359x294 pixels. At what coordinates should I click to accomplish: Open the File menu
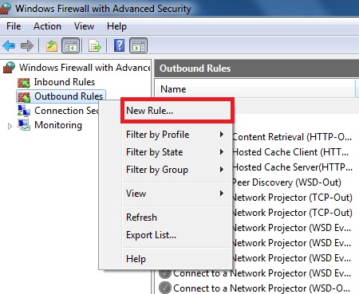pyautogui.click(x=14, y=26)
